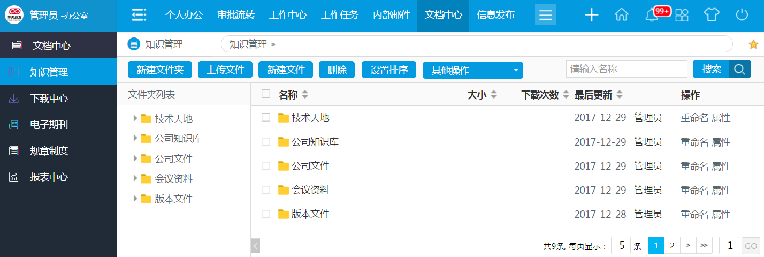Check the 公司知识库 row checkbox

click(266, 142)
